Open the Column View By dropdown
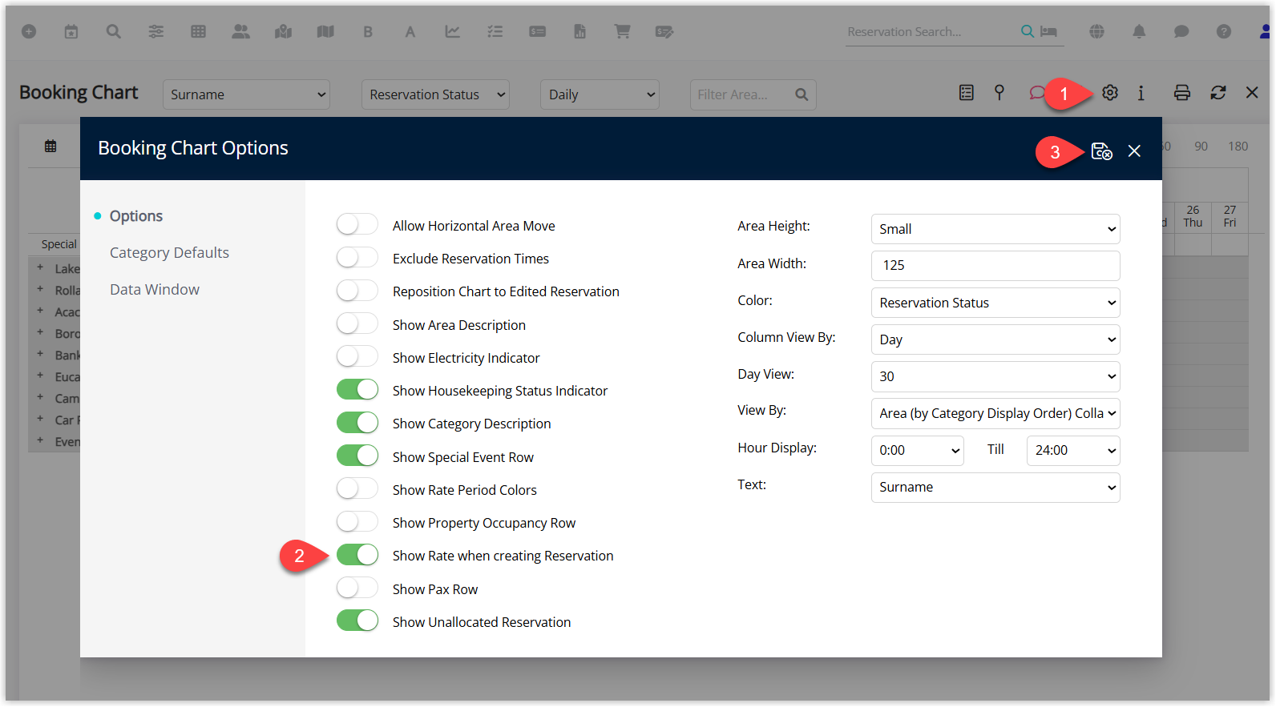Viewport: 1276px width, 707px height. pos(995,339)
